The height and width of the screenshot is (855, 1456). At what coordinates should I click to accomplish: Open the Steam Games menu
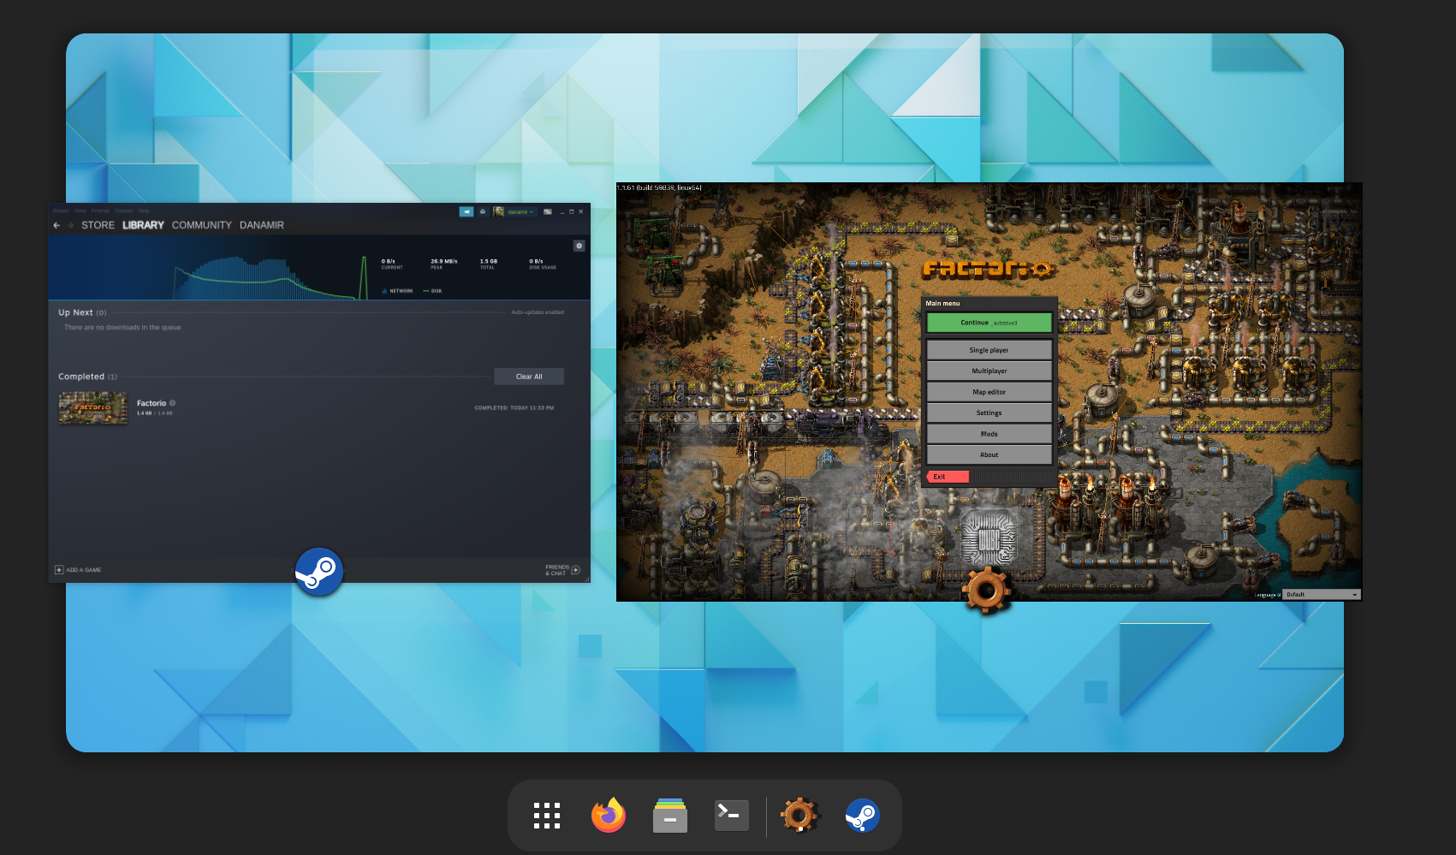[123, 211]
